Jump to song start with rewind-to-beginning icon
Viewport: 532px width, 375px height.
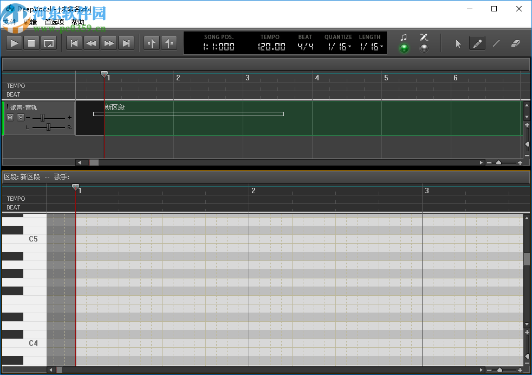(74, 43)
